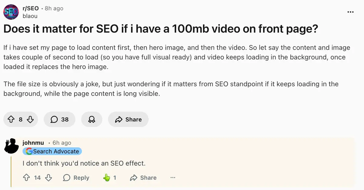Click the post title about 100mb video
Screen dimensions: 364x190
pos(161,29)
